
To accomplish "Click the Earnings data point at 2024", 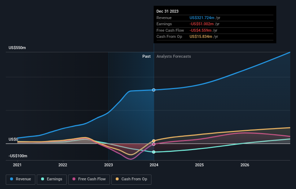I will coord(154,152).
